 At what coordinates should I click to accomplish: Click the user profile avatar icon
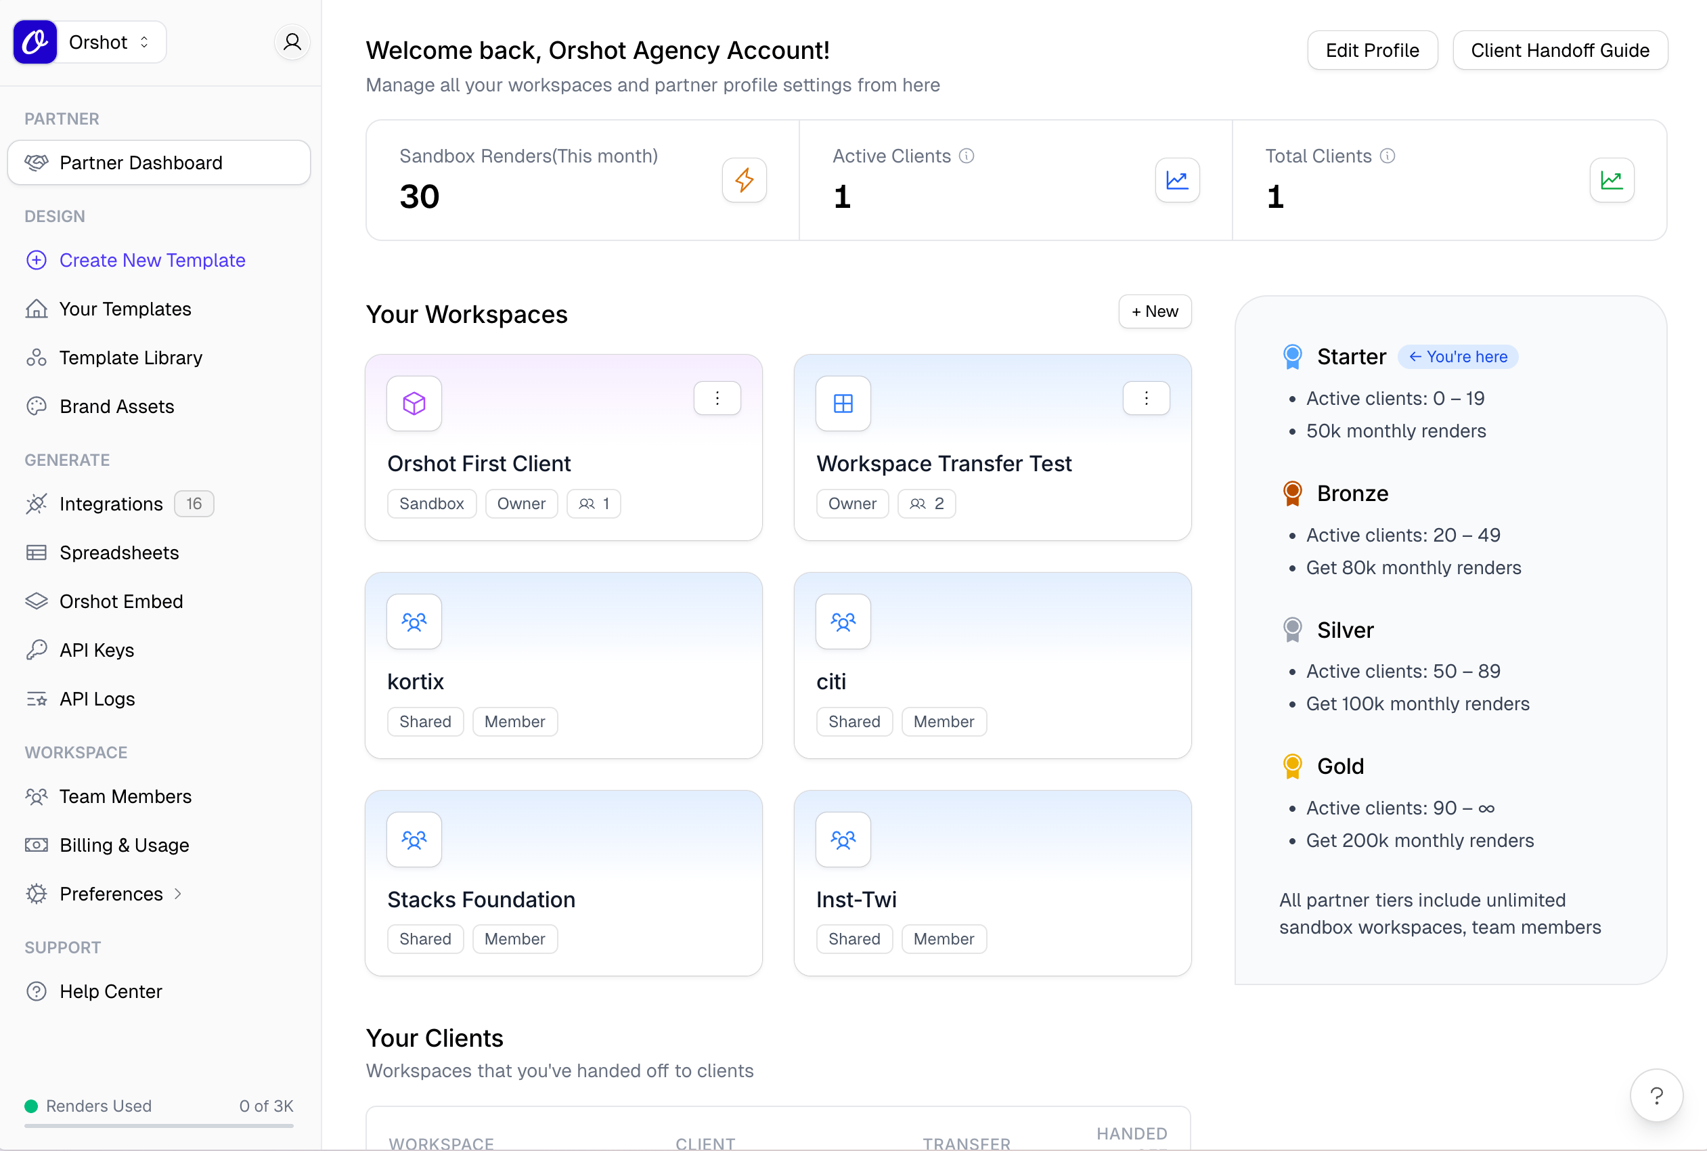pos(292,42)
